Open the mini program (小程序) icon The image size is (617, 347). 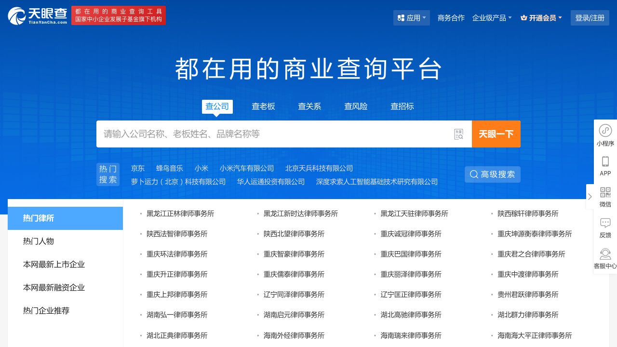pos(605,131)
